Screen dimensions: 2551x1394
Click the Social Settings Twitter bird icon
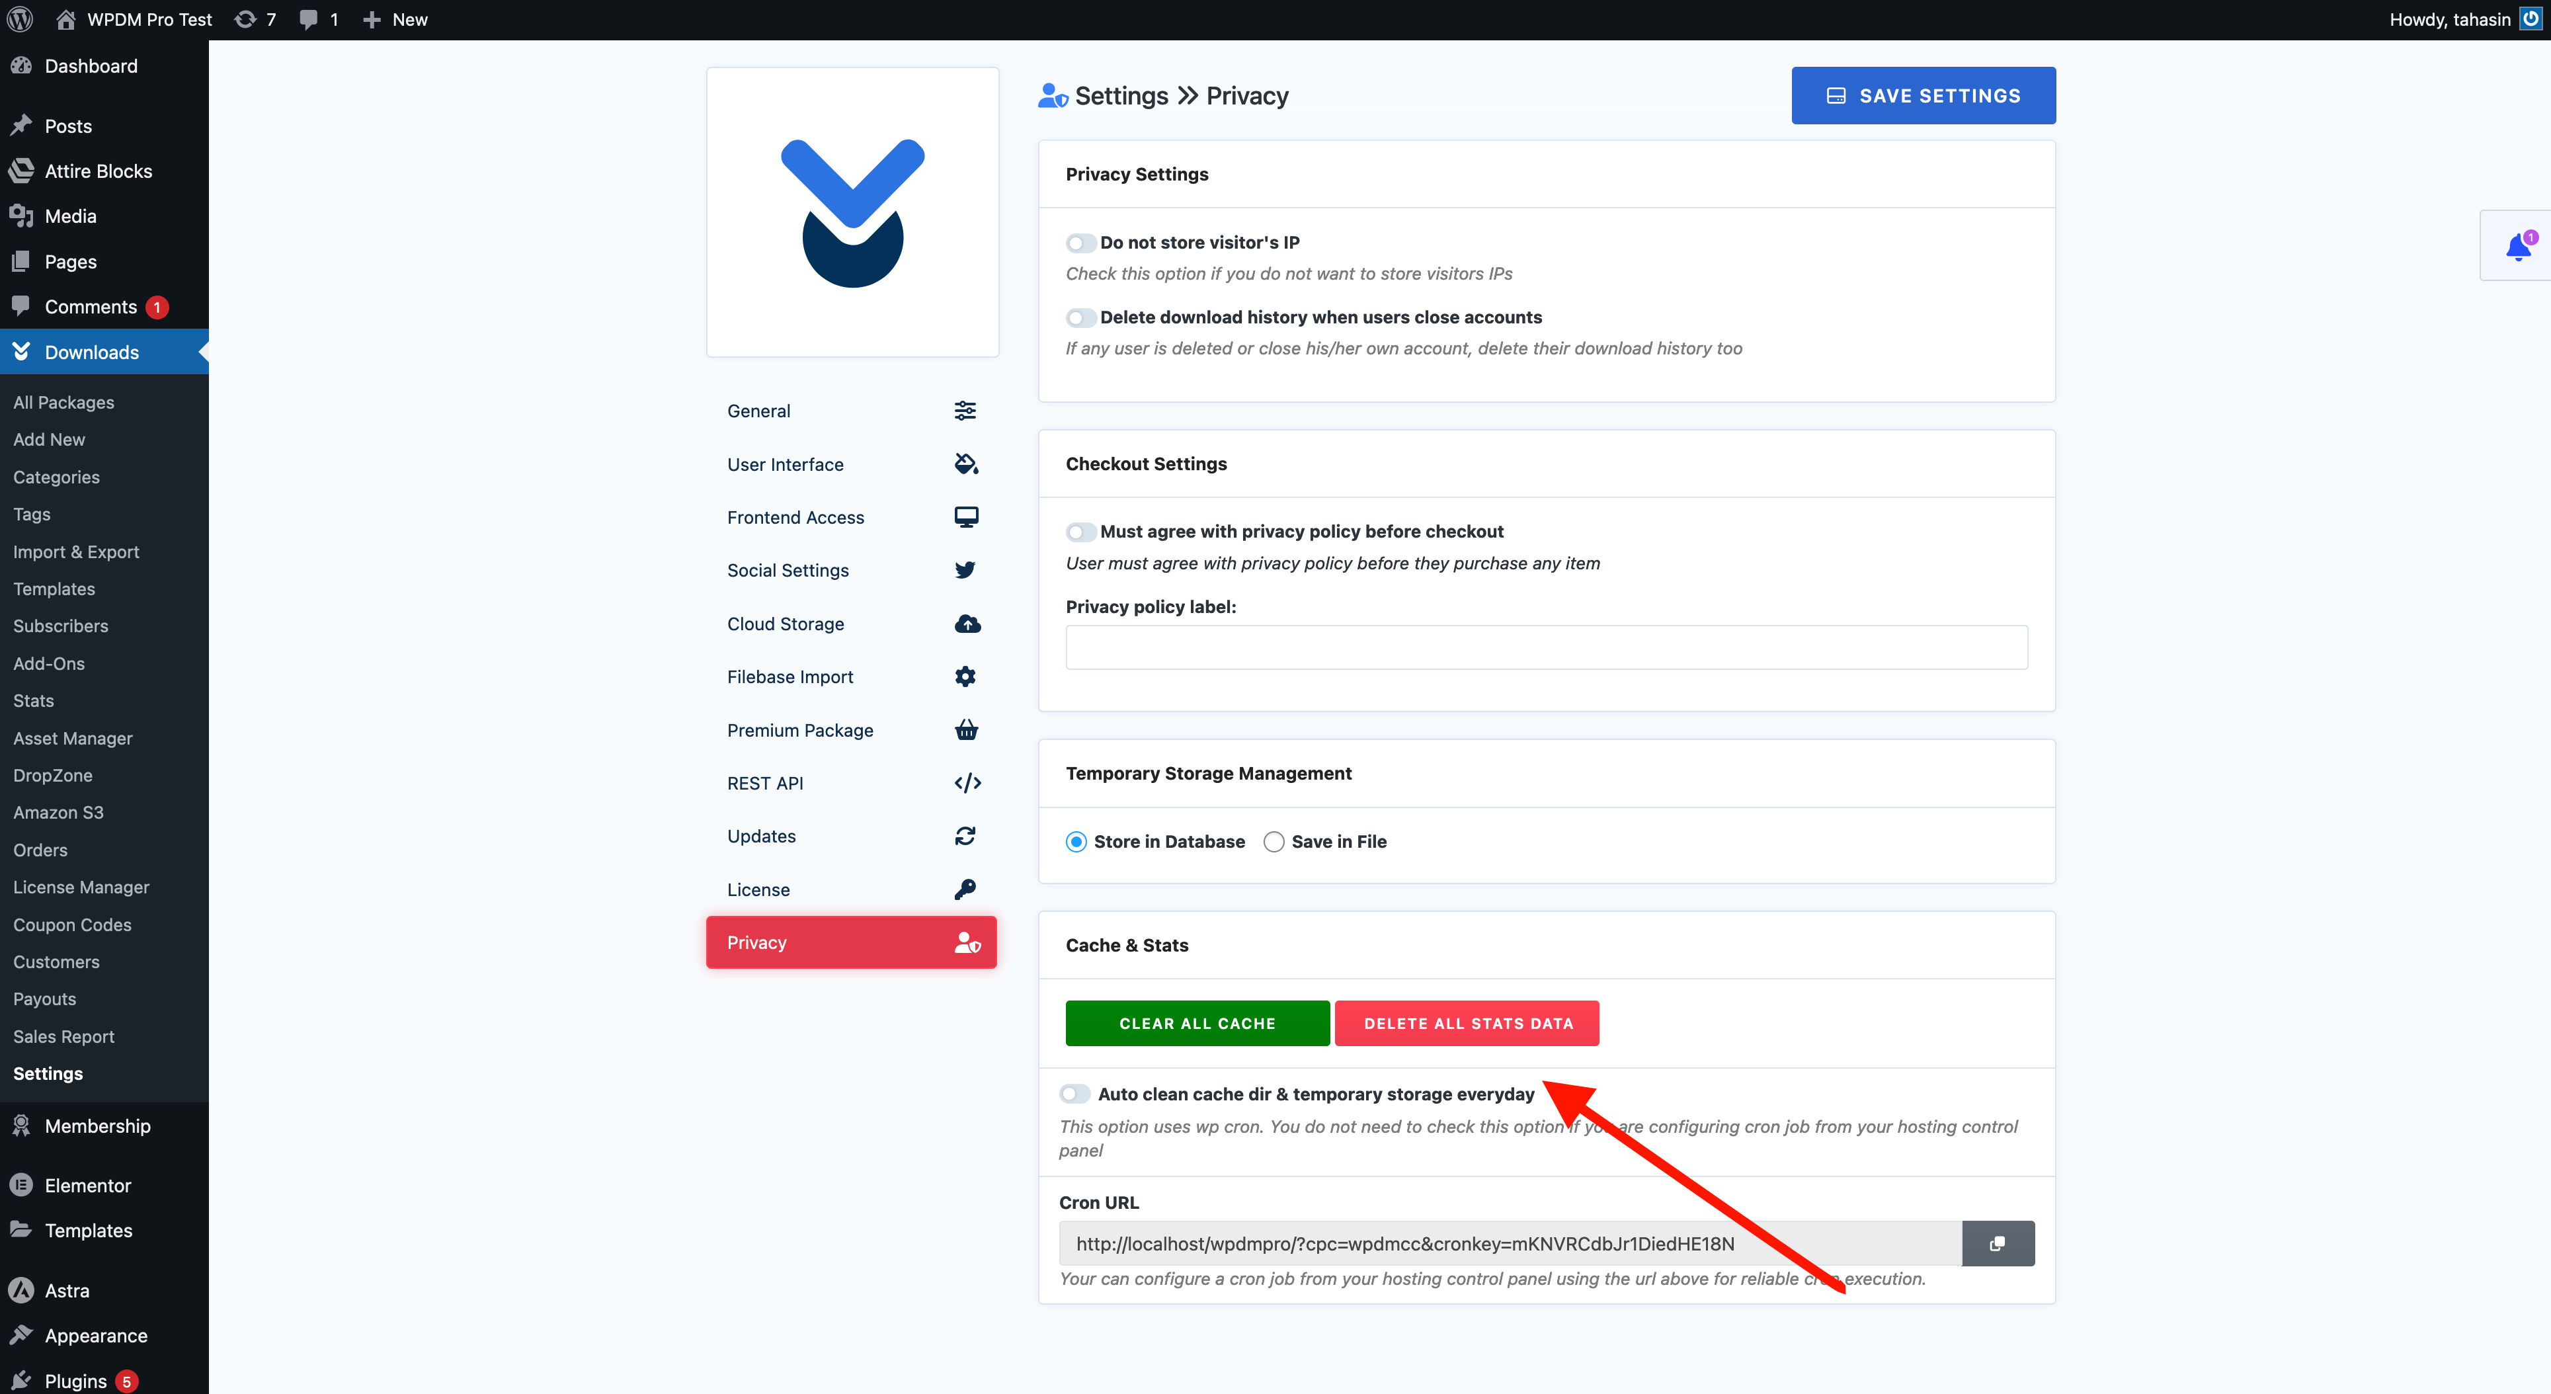(x=965, y=570)
